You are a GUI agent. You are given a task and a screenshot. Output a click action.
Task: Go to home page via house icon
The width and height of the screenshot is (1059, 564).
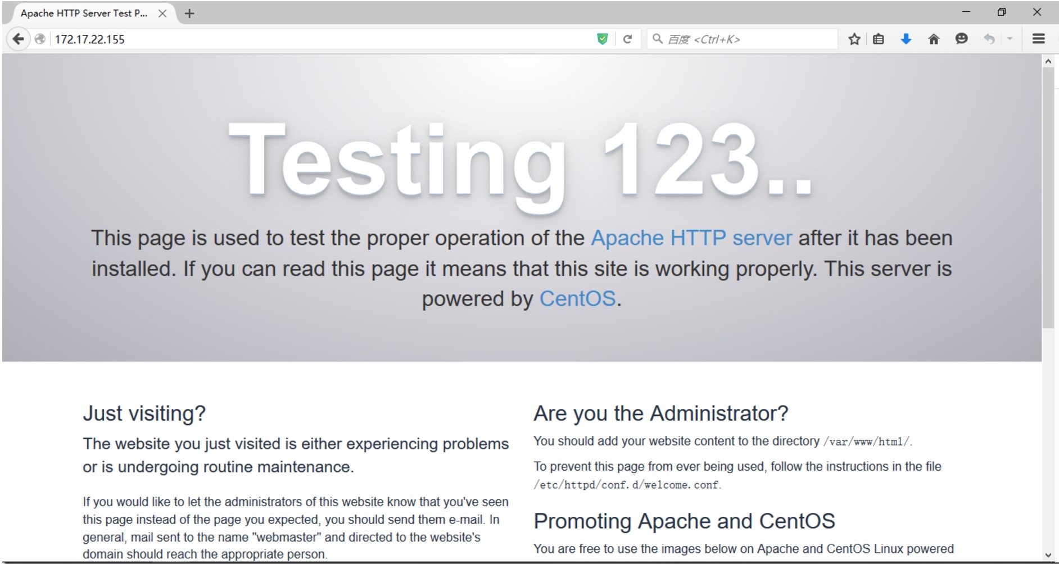(934, 39)
